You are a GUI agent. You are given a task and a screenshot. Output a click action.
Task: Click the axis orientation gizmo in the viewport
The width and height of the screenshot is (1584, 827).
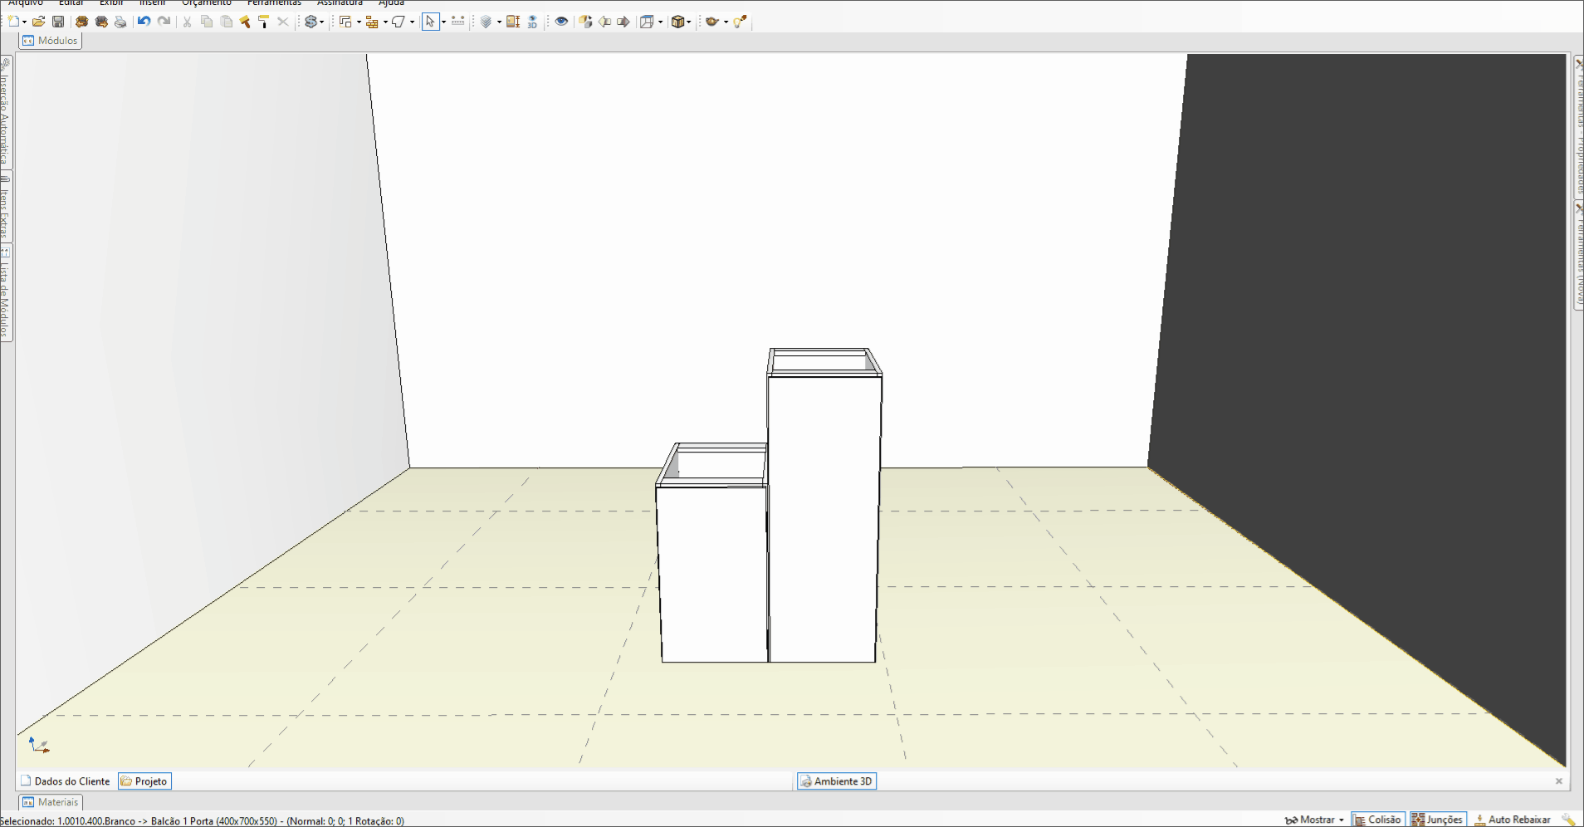(x=39, y=745)
